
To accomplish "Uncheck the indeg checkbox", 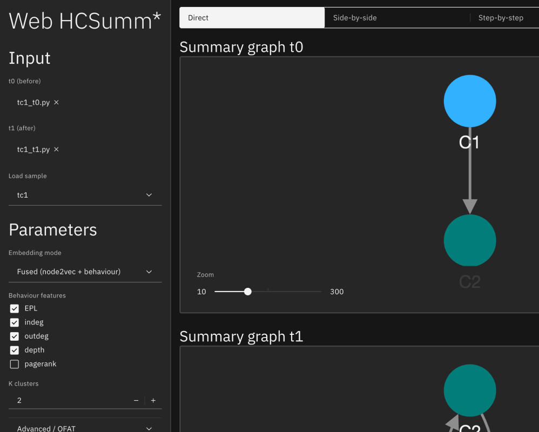I will tap(15, 322).
